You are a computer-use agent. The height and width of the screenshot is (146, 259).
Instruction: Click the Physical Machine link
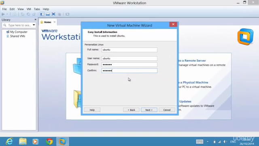193,82
